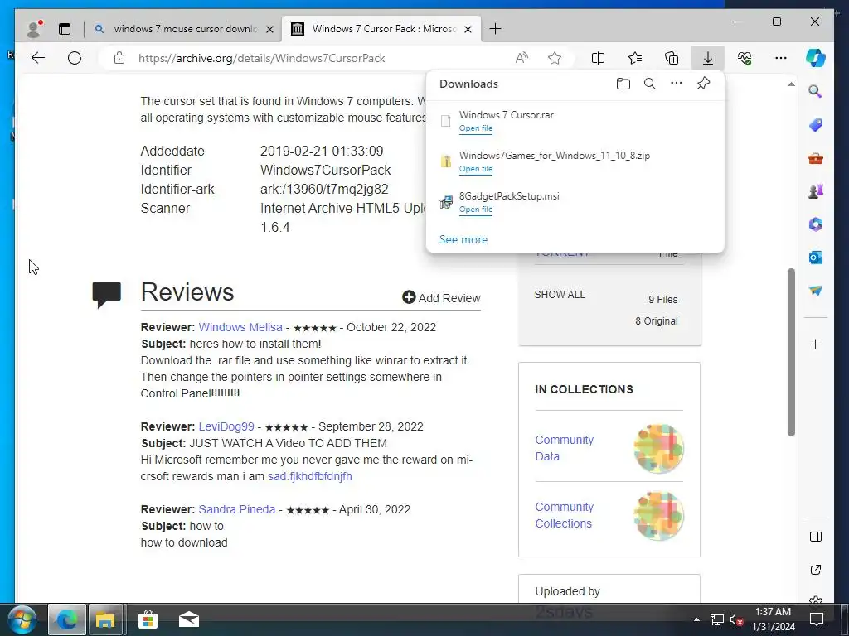Launch Copilot from the toolbar
The width and height of the screenshot is (849, 636).
[x=816, y=58]
